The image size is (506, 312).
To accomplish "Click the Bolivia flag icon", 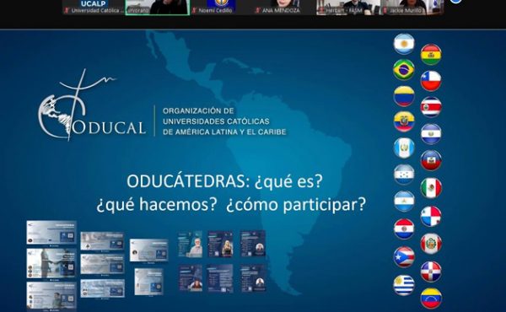I will point(431,55).
